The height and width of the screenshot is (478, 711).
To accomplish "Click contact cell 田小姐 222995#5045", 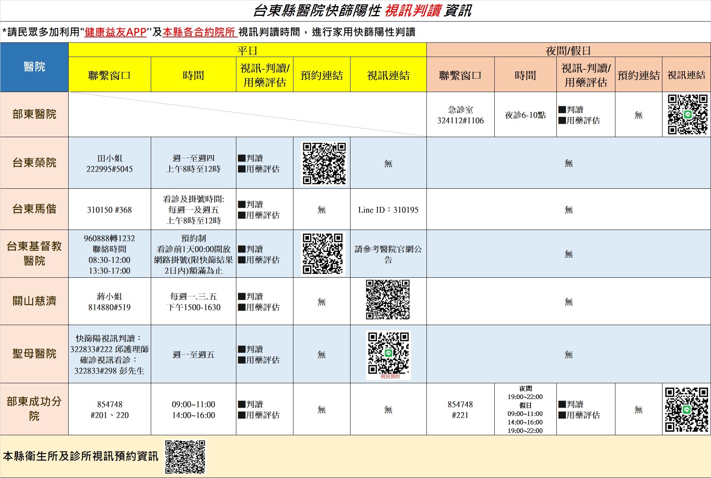I will 110,163.
